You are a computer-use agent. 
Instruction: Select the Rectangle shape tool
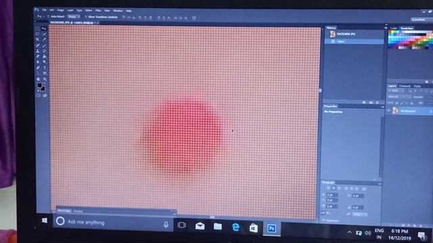coord(44,74)
